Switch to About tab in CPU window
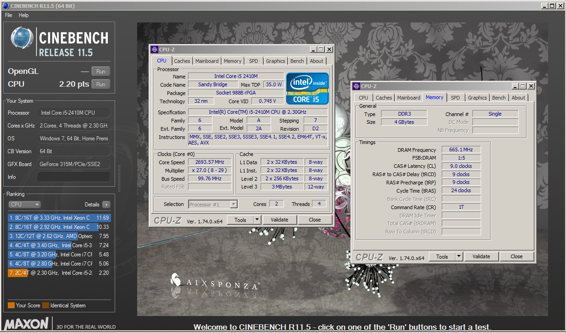 (x=316, y=61)
